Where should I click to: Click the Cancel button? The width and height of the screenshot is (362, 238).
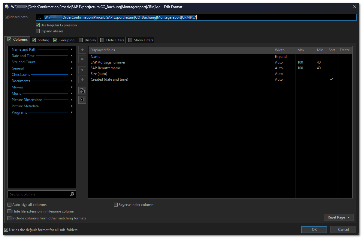pos(343,230)
